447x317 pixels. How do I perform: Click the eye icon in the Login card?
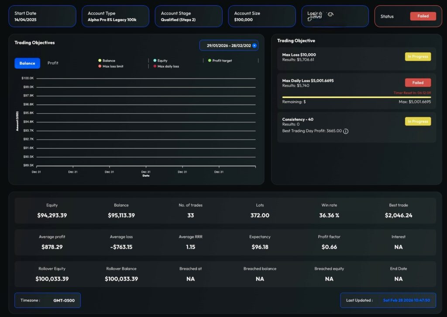click(x=330, y=14)
